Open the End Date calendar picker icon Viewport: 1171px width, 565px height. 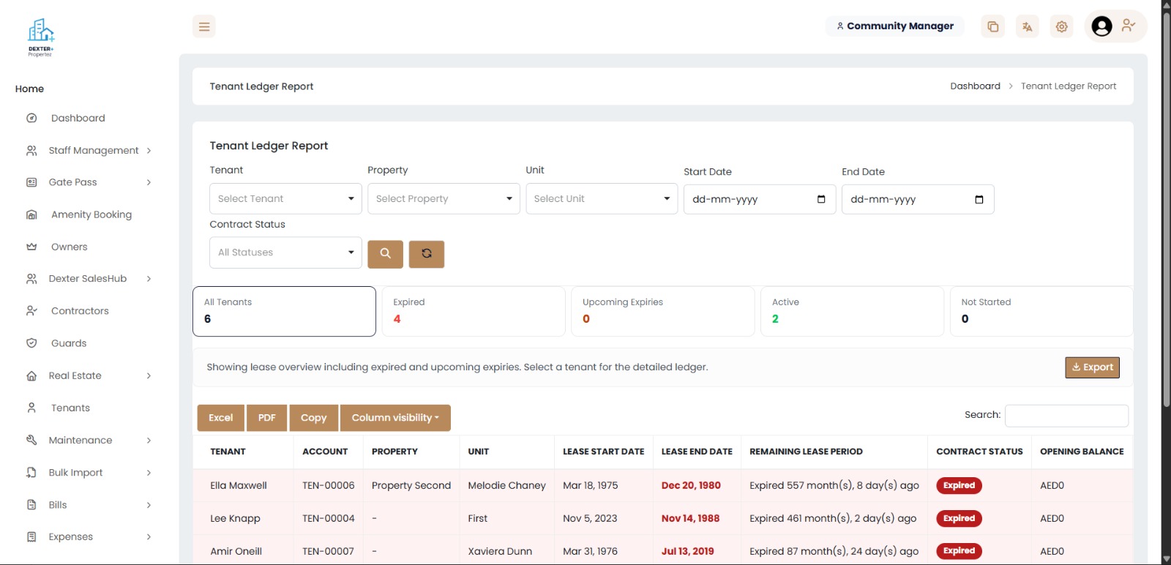(x=979, y=199)
